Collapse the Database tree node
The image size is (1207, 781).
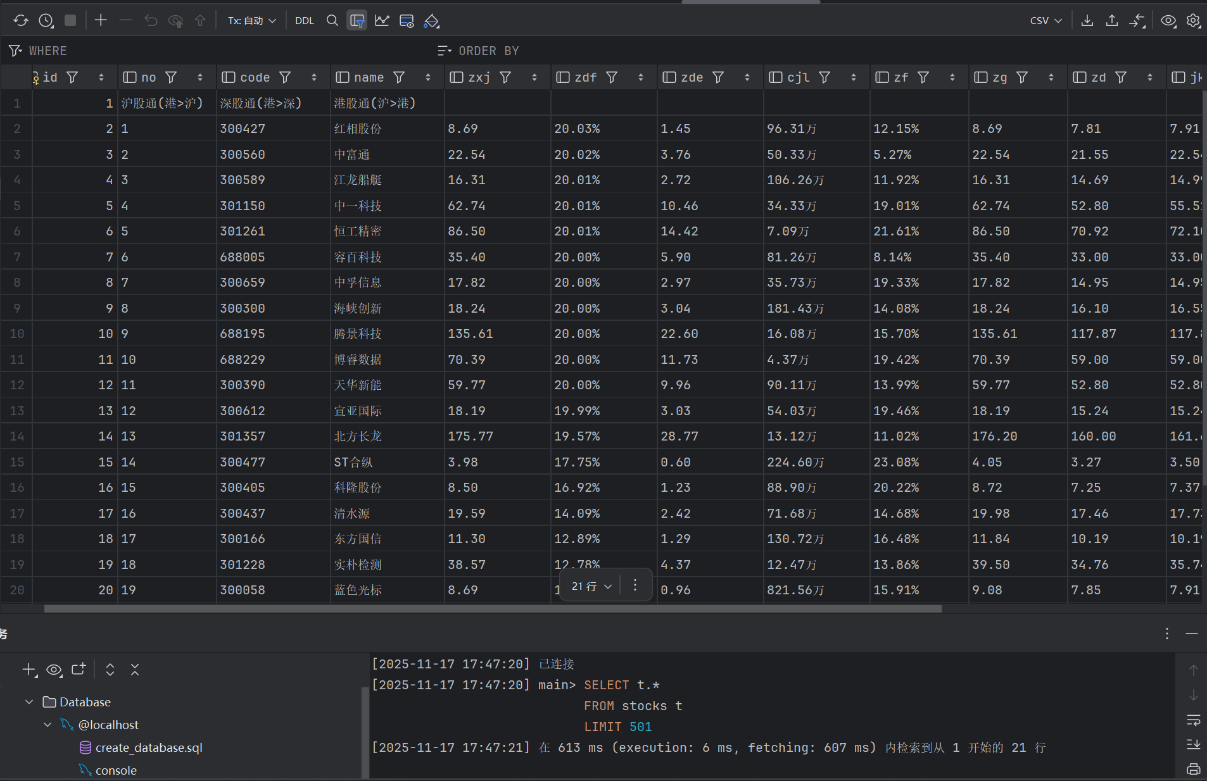(x=29, y=702)
